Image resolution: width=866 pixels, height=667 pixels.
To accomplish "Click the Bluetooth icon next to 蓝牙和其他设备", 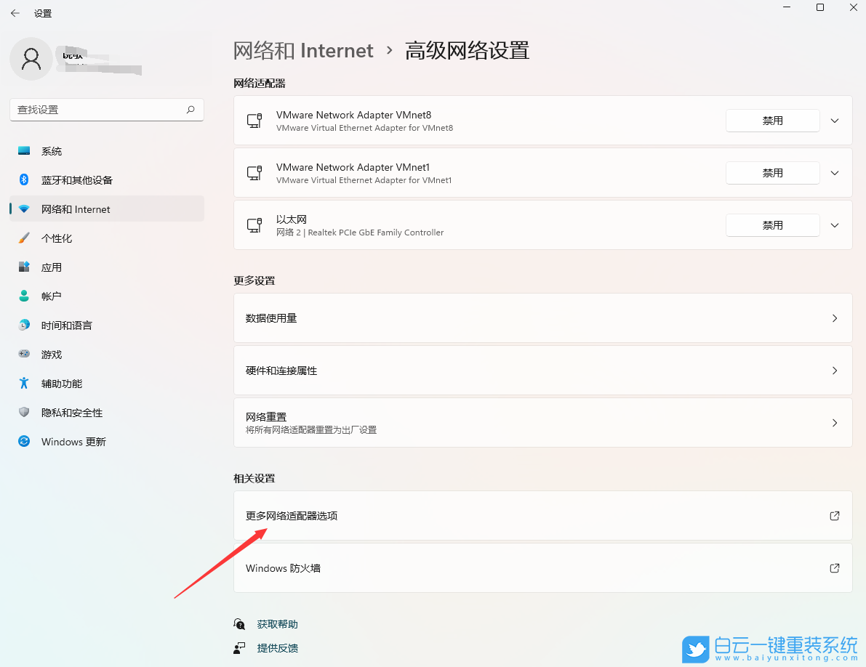I will tap(23, 179).
